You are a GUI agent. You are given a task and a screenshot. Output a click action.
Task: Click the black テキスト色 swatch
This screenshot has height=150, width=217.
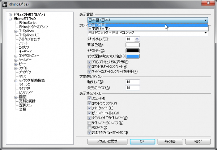coord(132,50)
